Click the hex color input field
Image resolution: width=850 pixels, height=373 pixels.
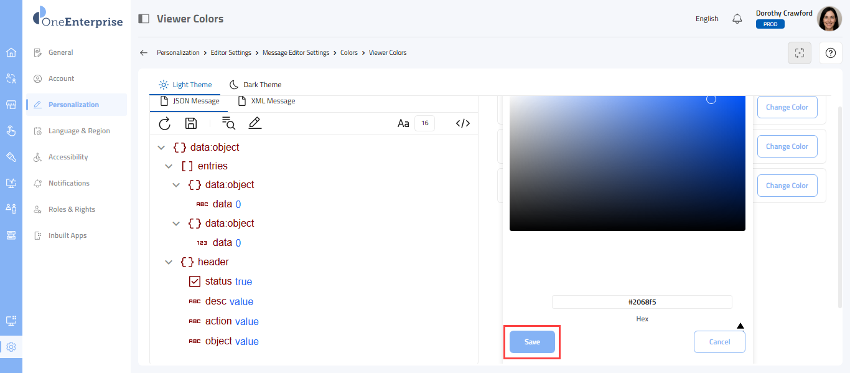coord(642,302)
